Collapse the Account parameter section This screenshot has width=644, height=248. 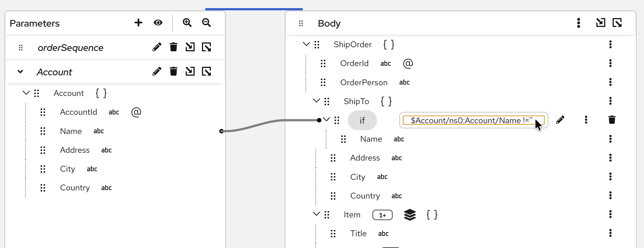click(20, 72)
